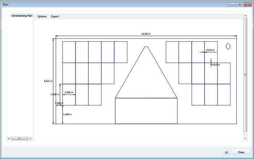254x159 pixels.
Task: Click the rectangular area below the triangle
Action: [146, 111]
